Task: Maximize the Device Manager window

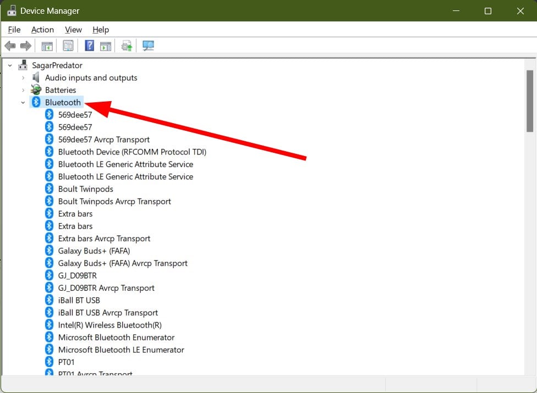Action: [488, 10]
